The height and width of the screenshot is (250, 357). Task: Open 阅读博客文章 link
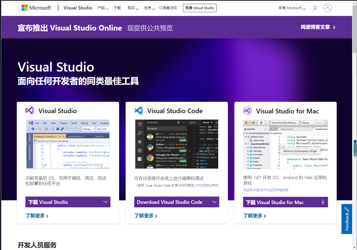tap(318, 27)
